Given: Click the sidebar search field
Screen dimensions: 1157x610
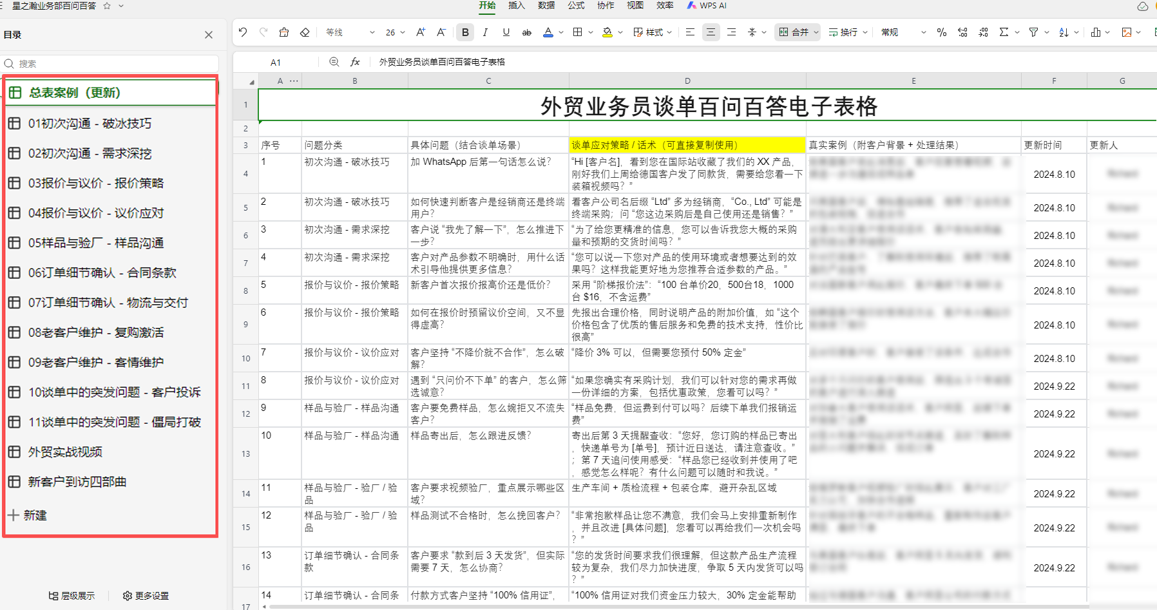Looking at the screenshot, I should coord(110,63).
